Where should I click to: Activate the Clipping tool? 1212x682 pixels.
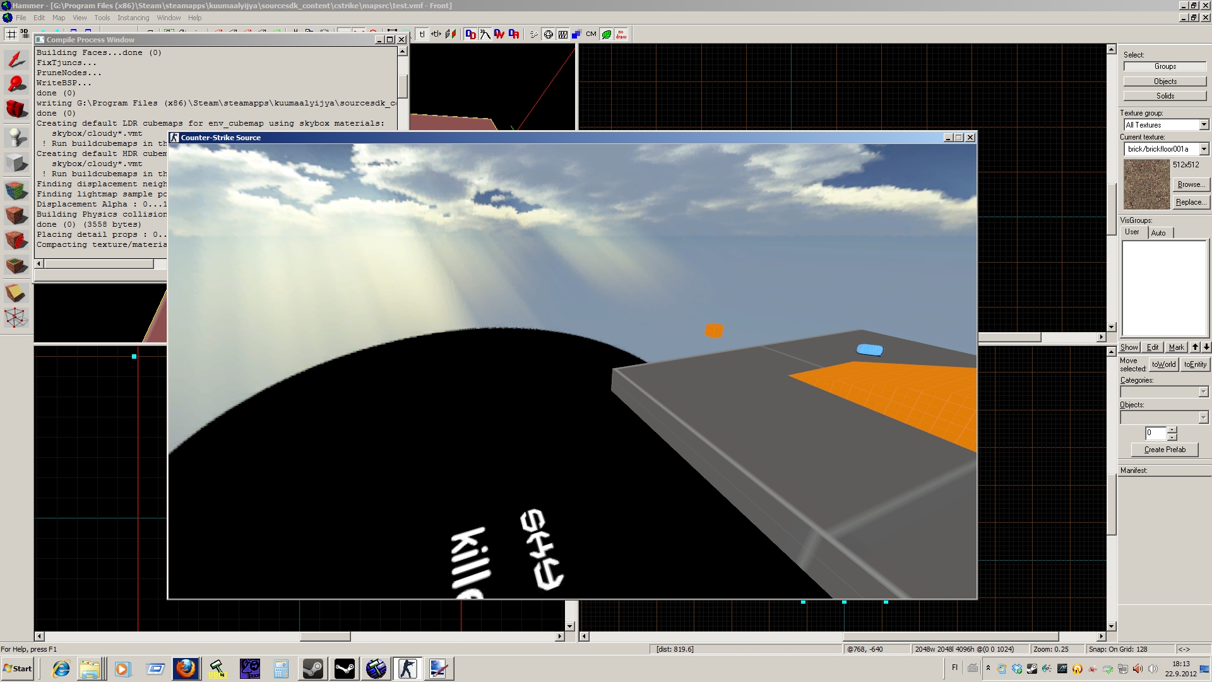(x=16, y=293)
